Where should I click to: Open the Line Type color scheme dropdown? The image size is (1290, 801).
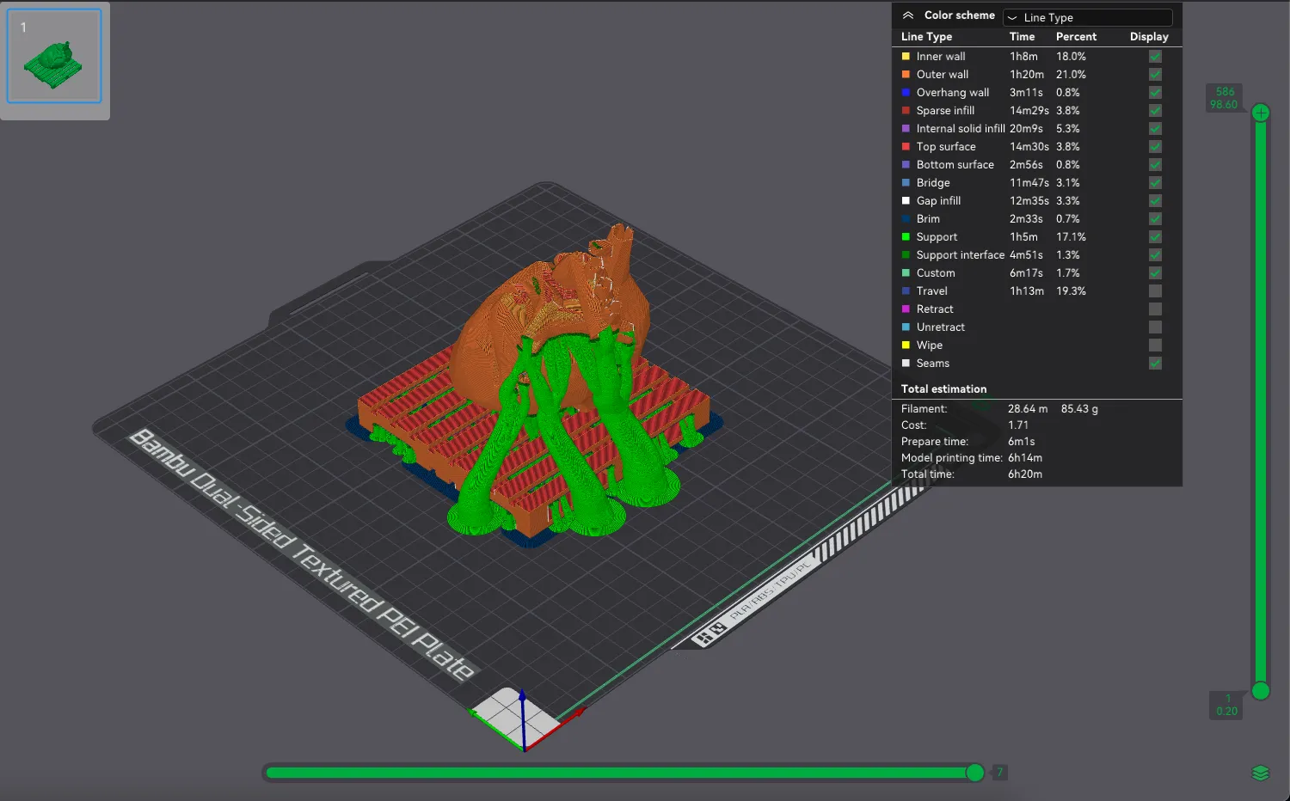[x=1087, y=17]
